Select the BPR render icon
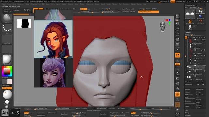This screenshot has height=117, width=209. tap(177, 16)
